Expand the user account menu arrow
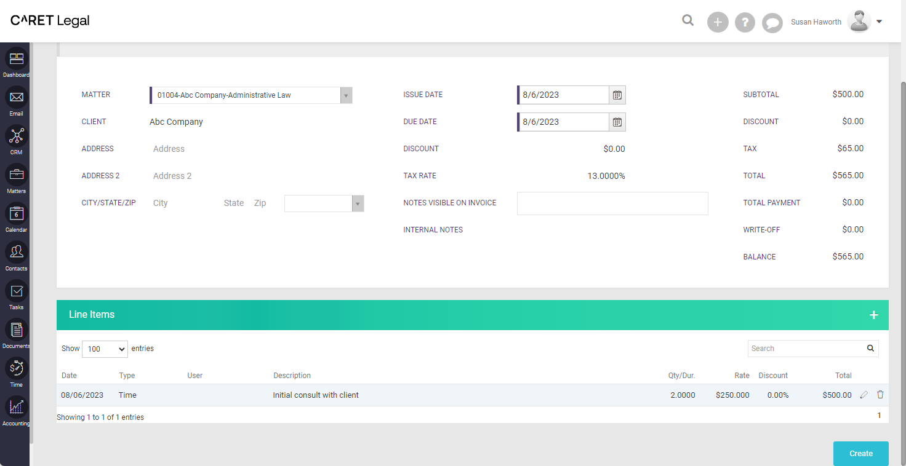906x466 pixels. click(879, 22)
